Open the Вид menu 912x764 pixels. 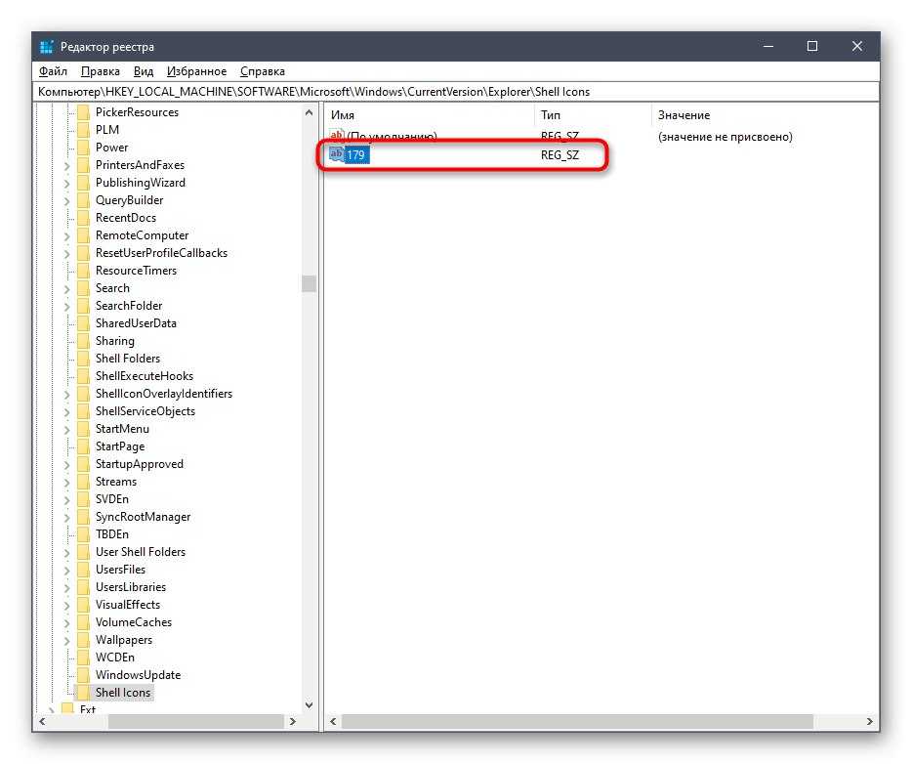[x=144, y=71]
